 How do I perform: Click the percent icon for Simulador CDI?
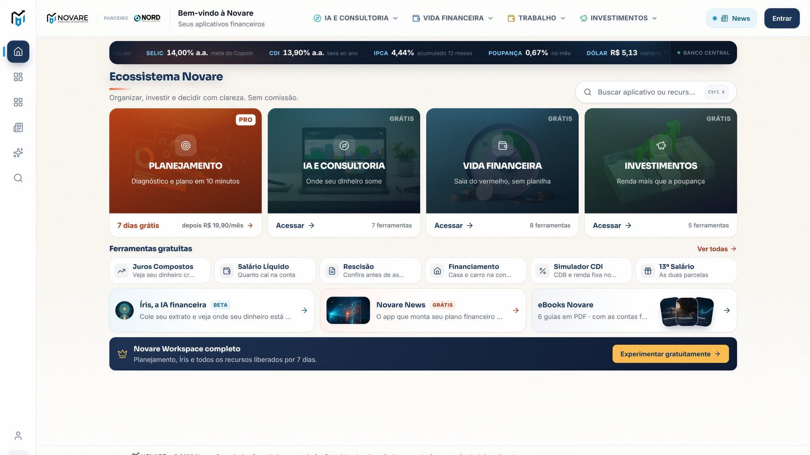(x=542, y=271)
